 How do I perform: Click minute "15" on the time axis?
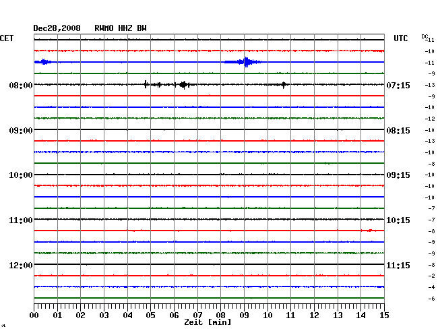coord(384,315)
